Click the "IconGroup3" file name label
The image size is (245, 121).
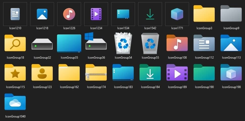[x=204, y=28]
